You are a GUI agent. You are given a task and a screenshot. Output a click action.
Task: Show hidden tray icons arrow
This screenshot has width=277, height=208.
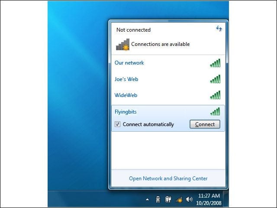click(147, 199)
